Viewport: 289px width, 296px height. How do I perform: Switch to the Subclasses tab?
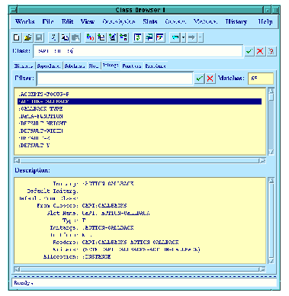tap(75, 66)
